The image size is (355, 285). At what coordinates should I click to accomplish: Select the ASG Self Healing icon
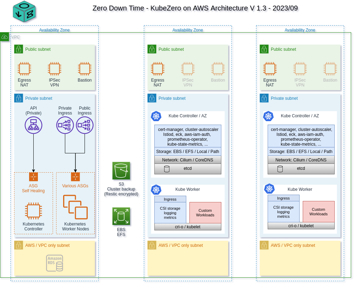(x=34, y=177)
